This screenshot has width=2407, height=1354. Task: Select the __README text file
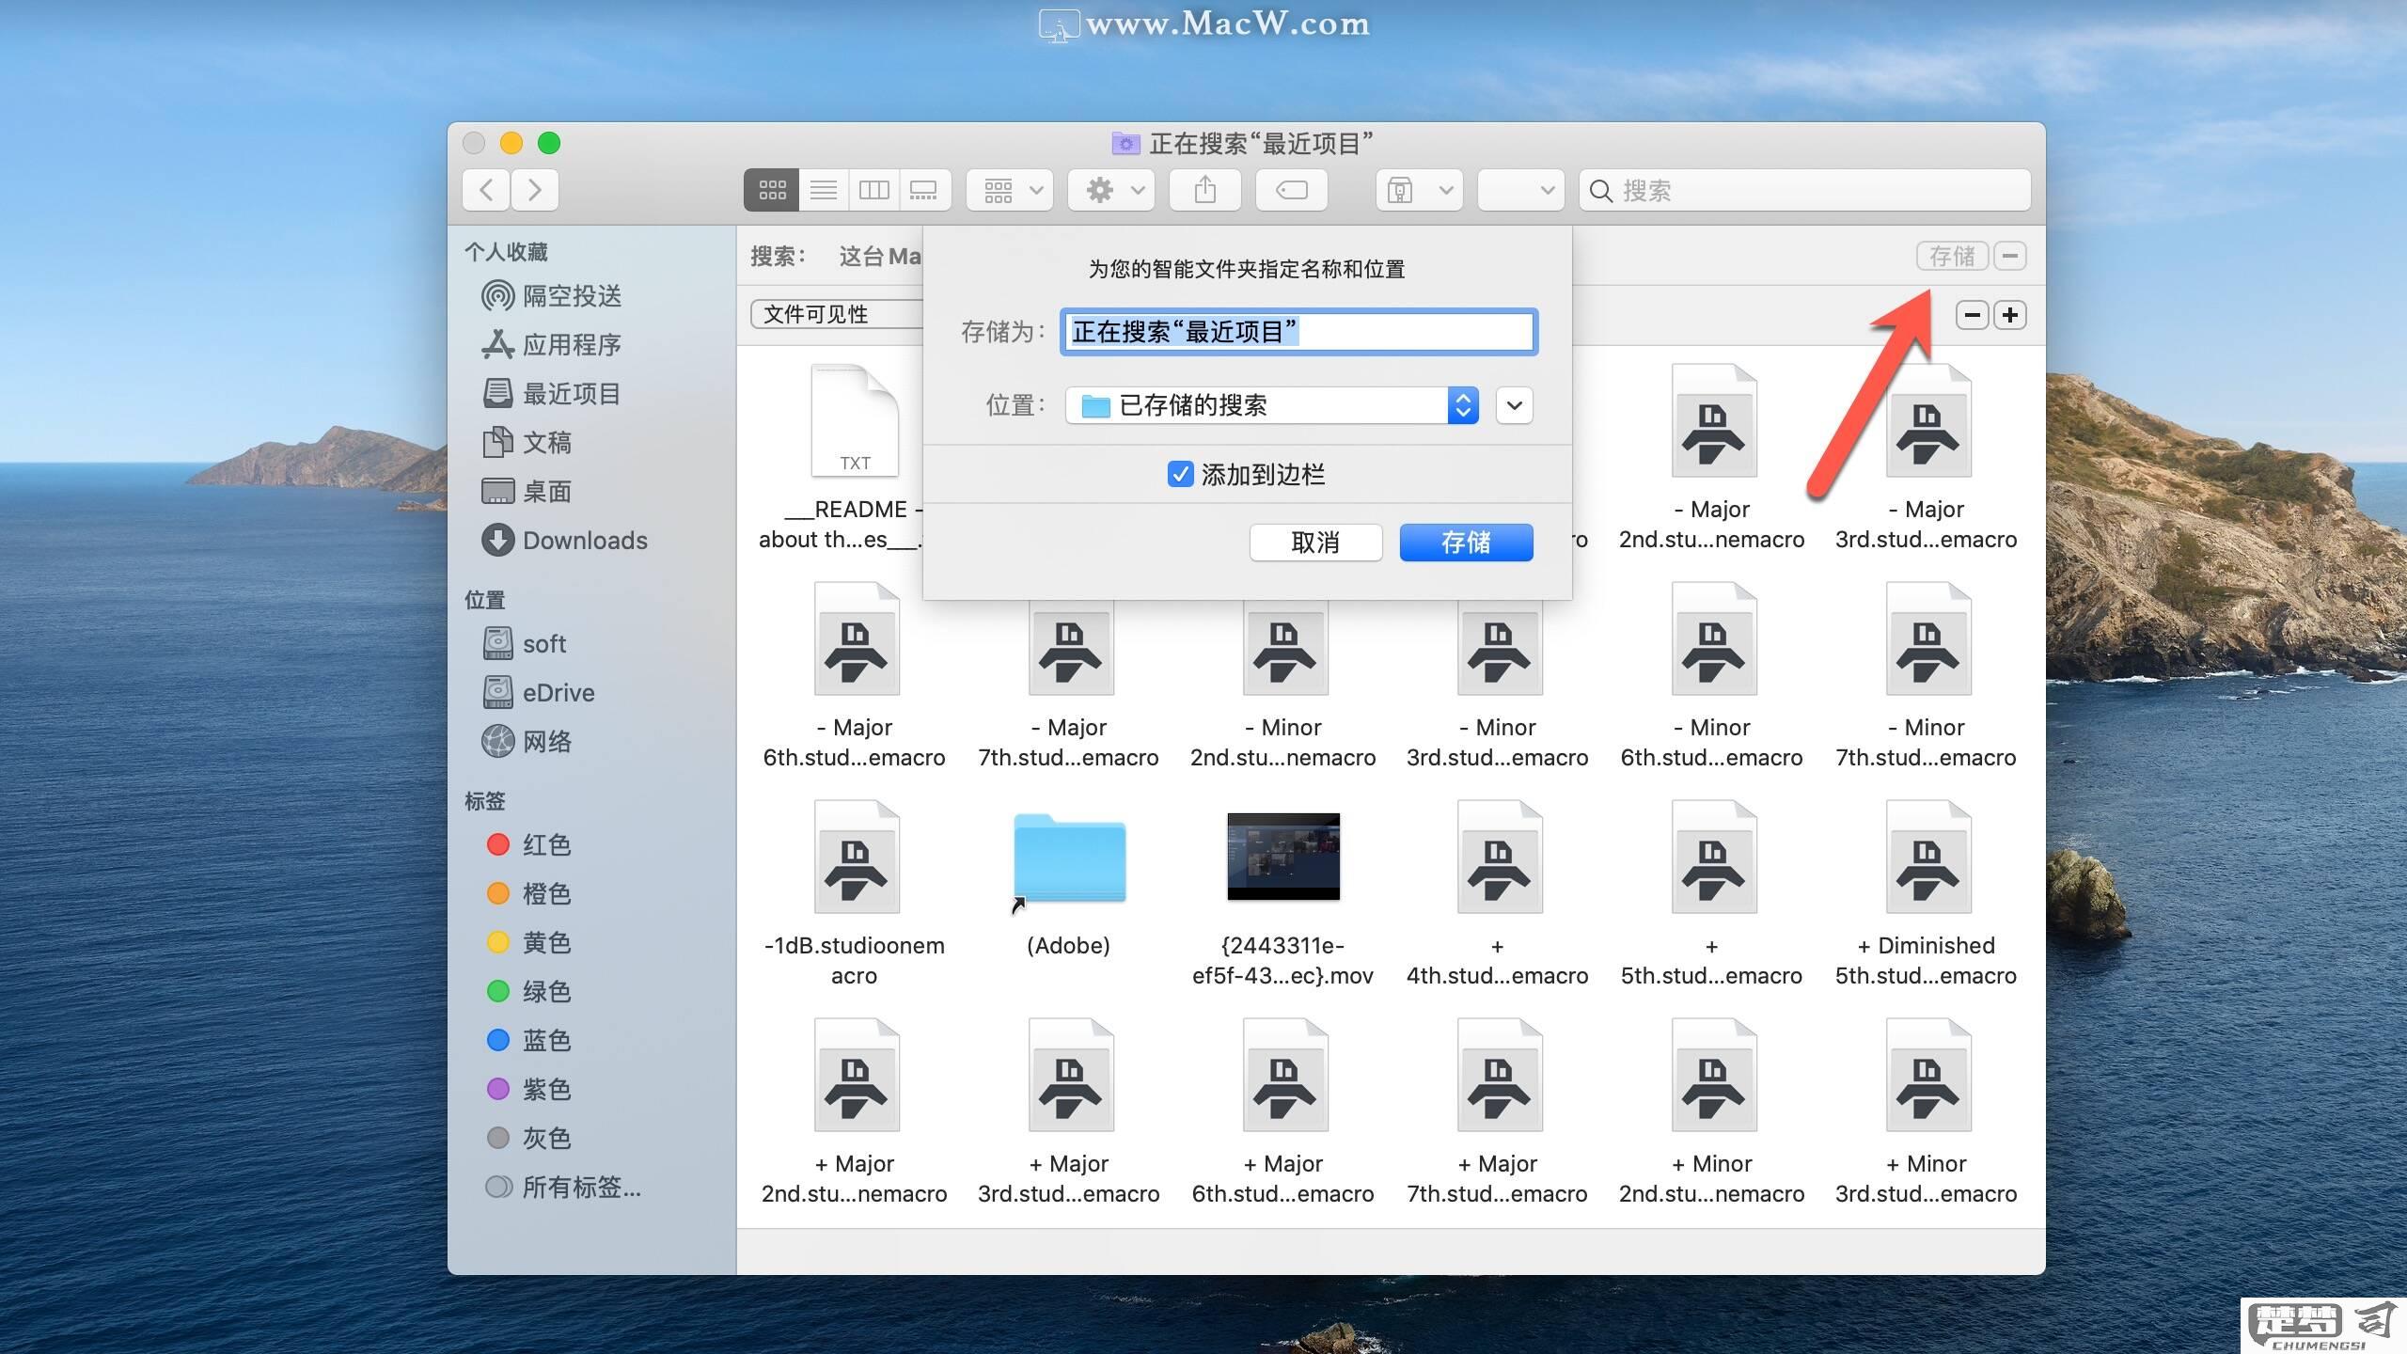(x=855, y=419)
